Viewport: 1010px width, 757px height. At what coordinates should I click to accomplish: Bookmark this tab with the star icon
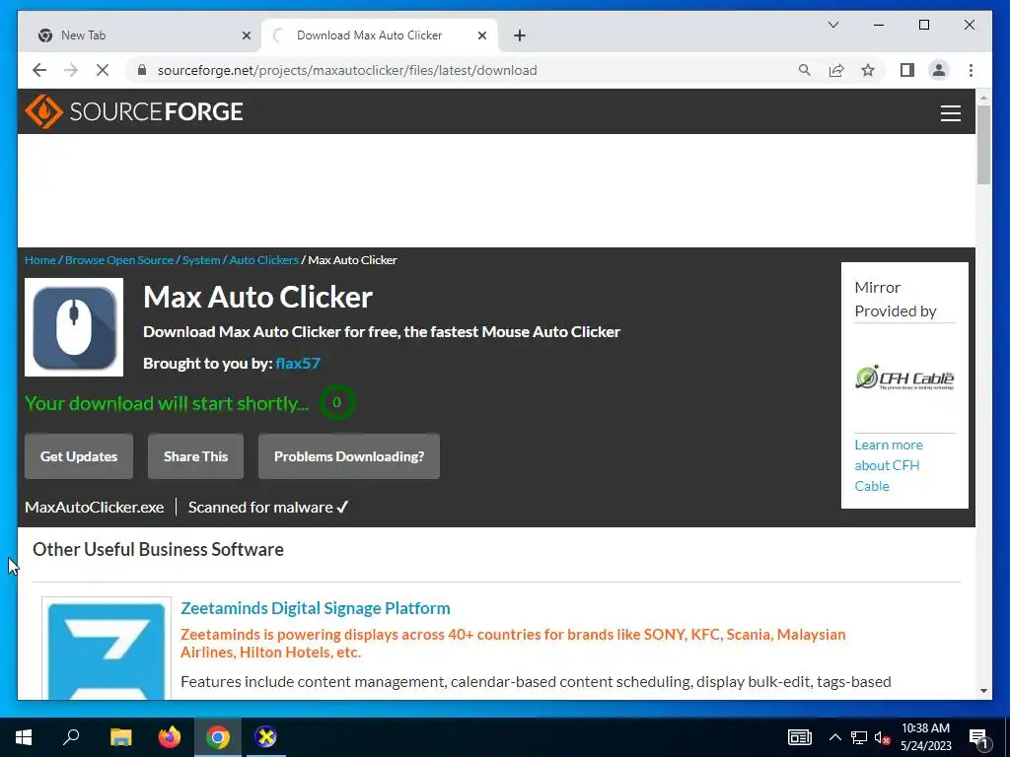tap(868, 70)
